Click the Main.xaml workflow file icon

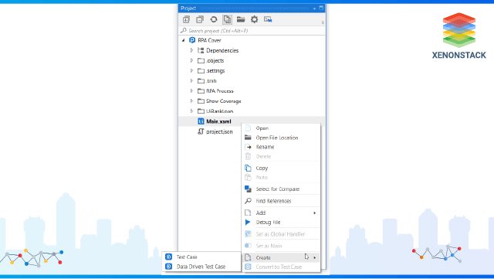[x=201, y=121]
